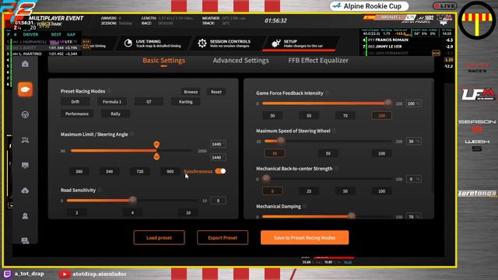
Task: Click the Session Controls gear icon
Action: (202, 44)
